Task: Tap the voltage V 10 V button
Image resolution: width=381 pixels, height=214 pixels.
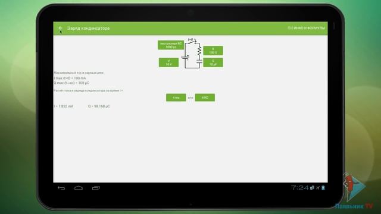Action: coord(168,62)
